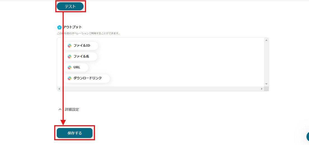Click the output list scroll-down arrow
Image resolution: width=309 pixels, height=145 pixels.
266,84
